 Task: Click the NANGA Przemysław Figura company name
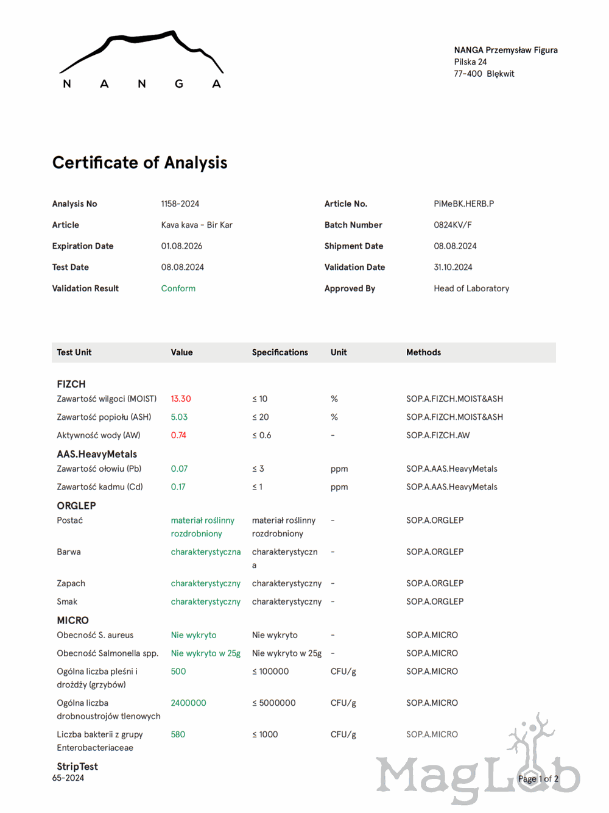(505, 50)
